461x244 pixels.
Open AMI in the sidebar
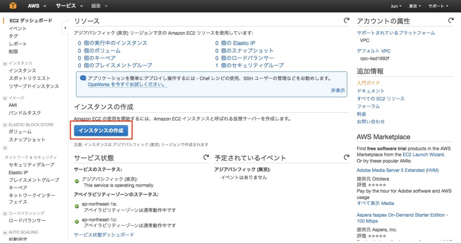(13, 105)
